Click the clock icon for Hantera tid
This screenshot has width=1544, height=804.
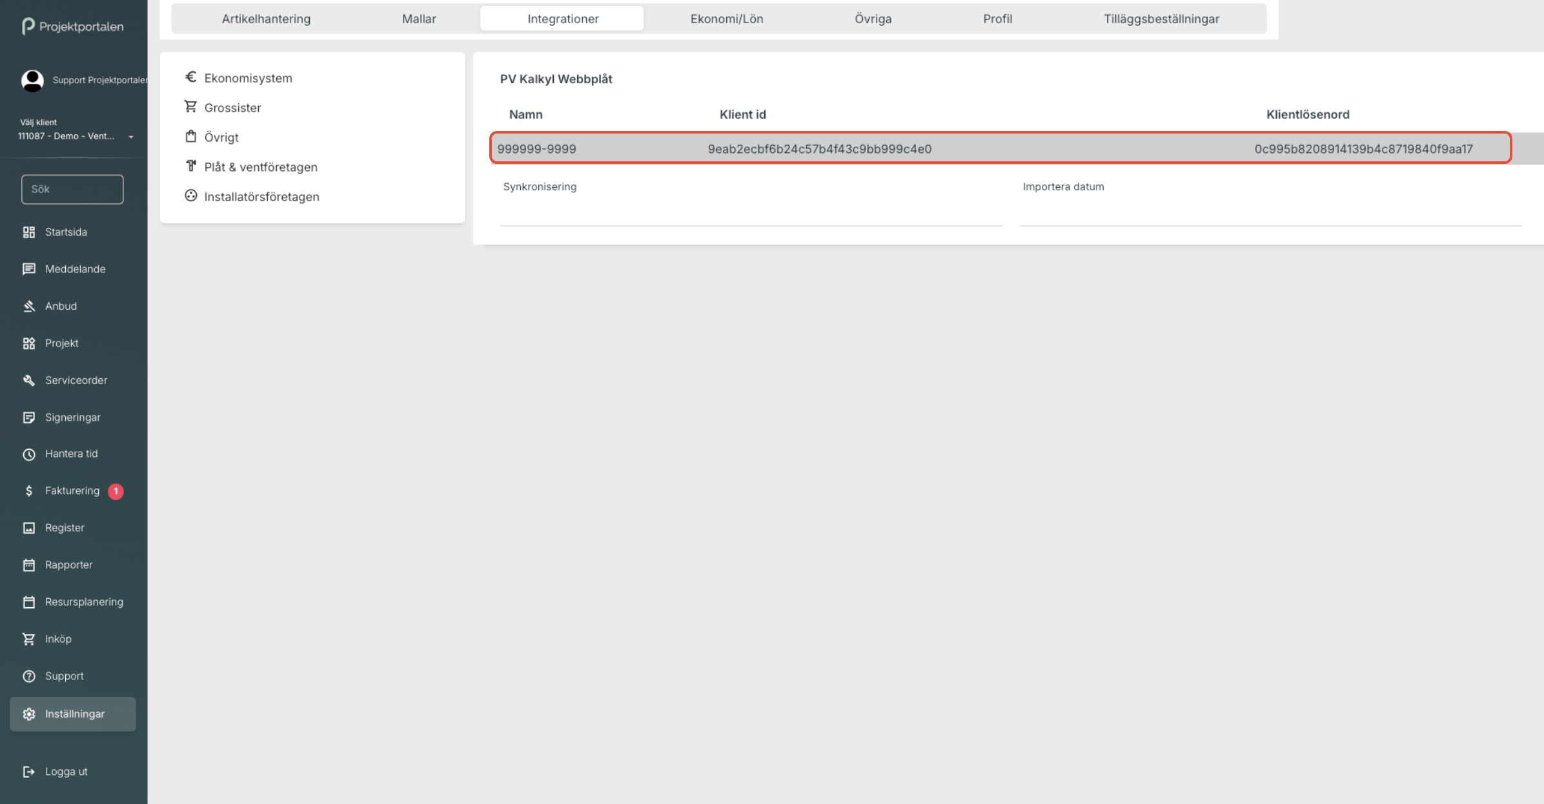pyautogui.click(x=29, y=454)
